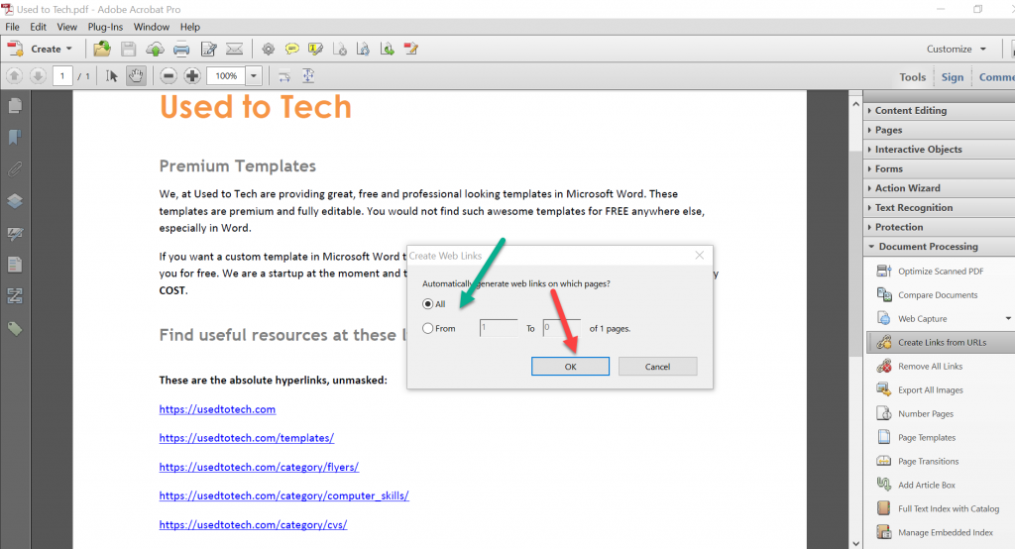The image size is (1015, 549).
Task: Open the zoom level dropdown
Action: tap(254, 75)
